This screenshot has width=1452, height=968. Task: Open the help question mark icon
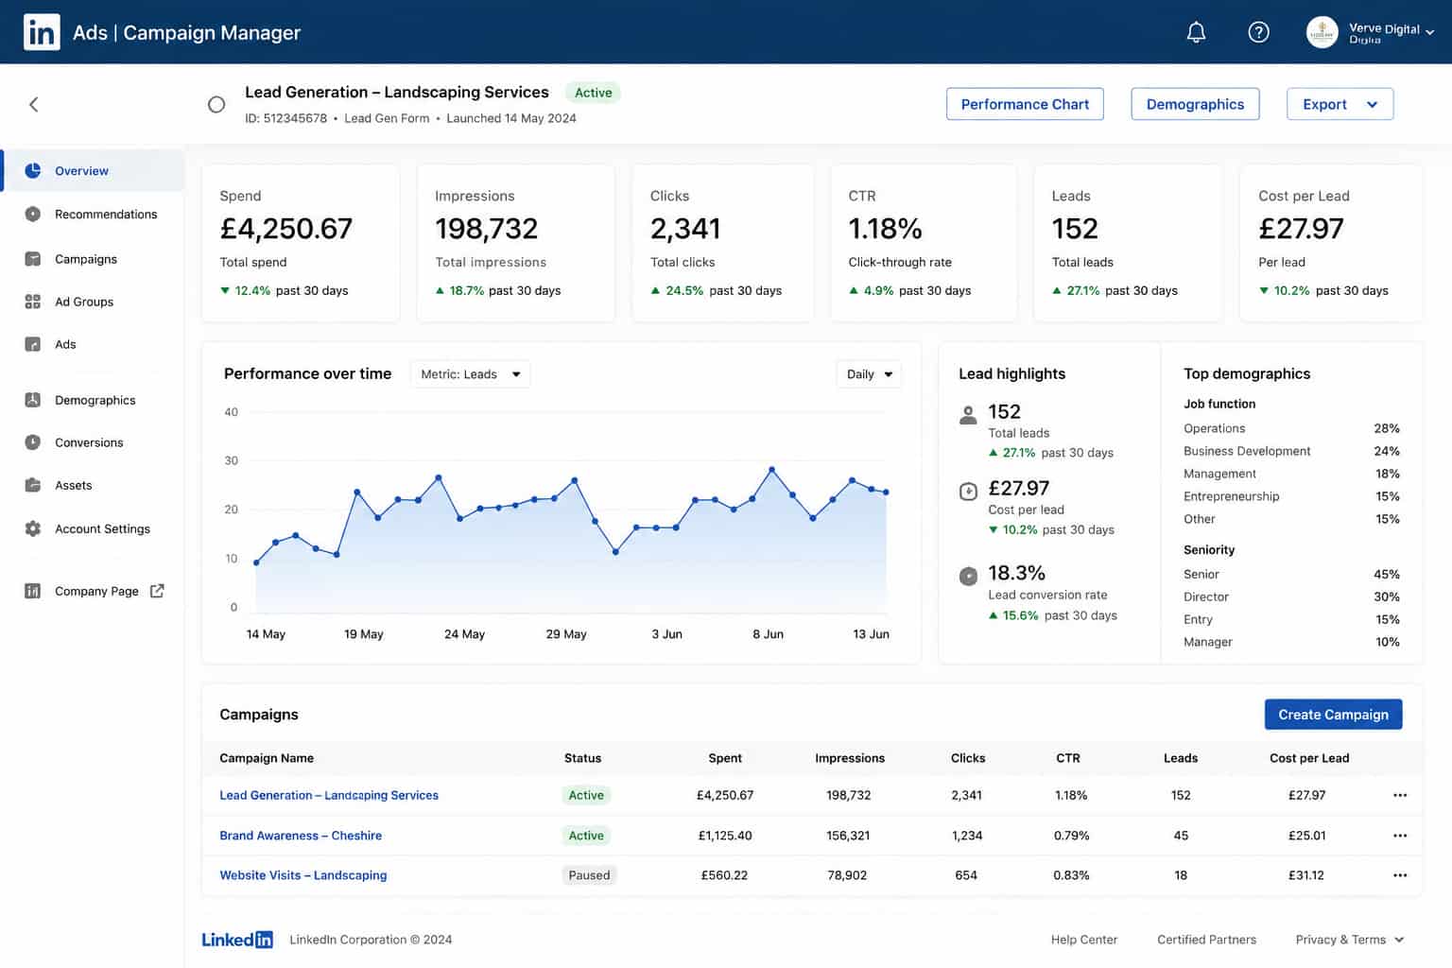tap(1258, 32)
